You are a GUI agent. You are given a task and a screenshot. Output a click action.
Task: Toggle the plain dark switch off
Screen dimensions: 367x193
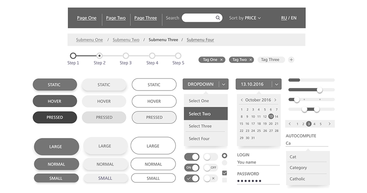[192, 157]
